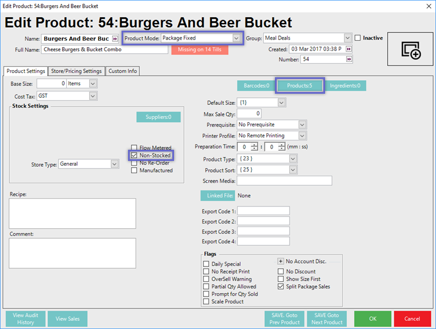
Task: Open the Custom Info tab
Action: (122, 71)
